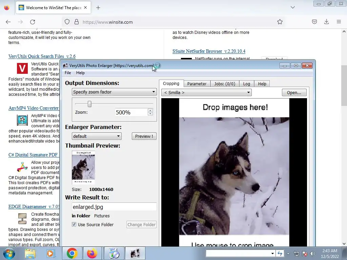This screenshot has width=347, height=260.
Task: Decrease zoom with the down spinner
Action: tap(150, 114)
